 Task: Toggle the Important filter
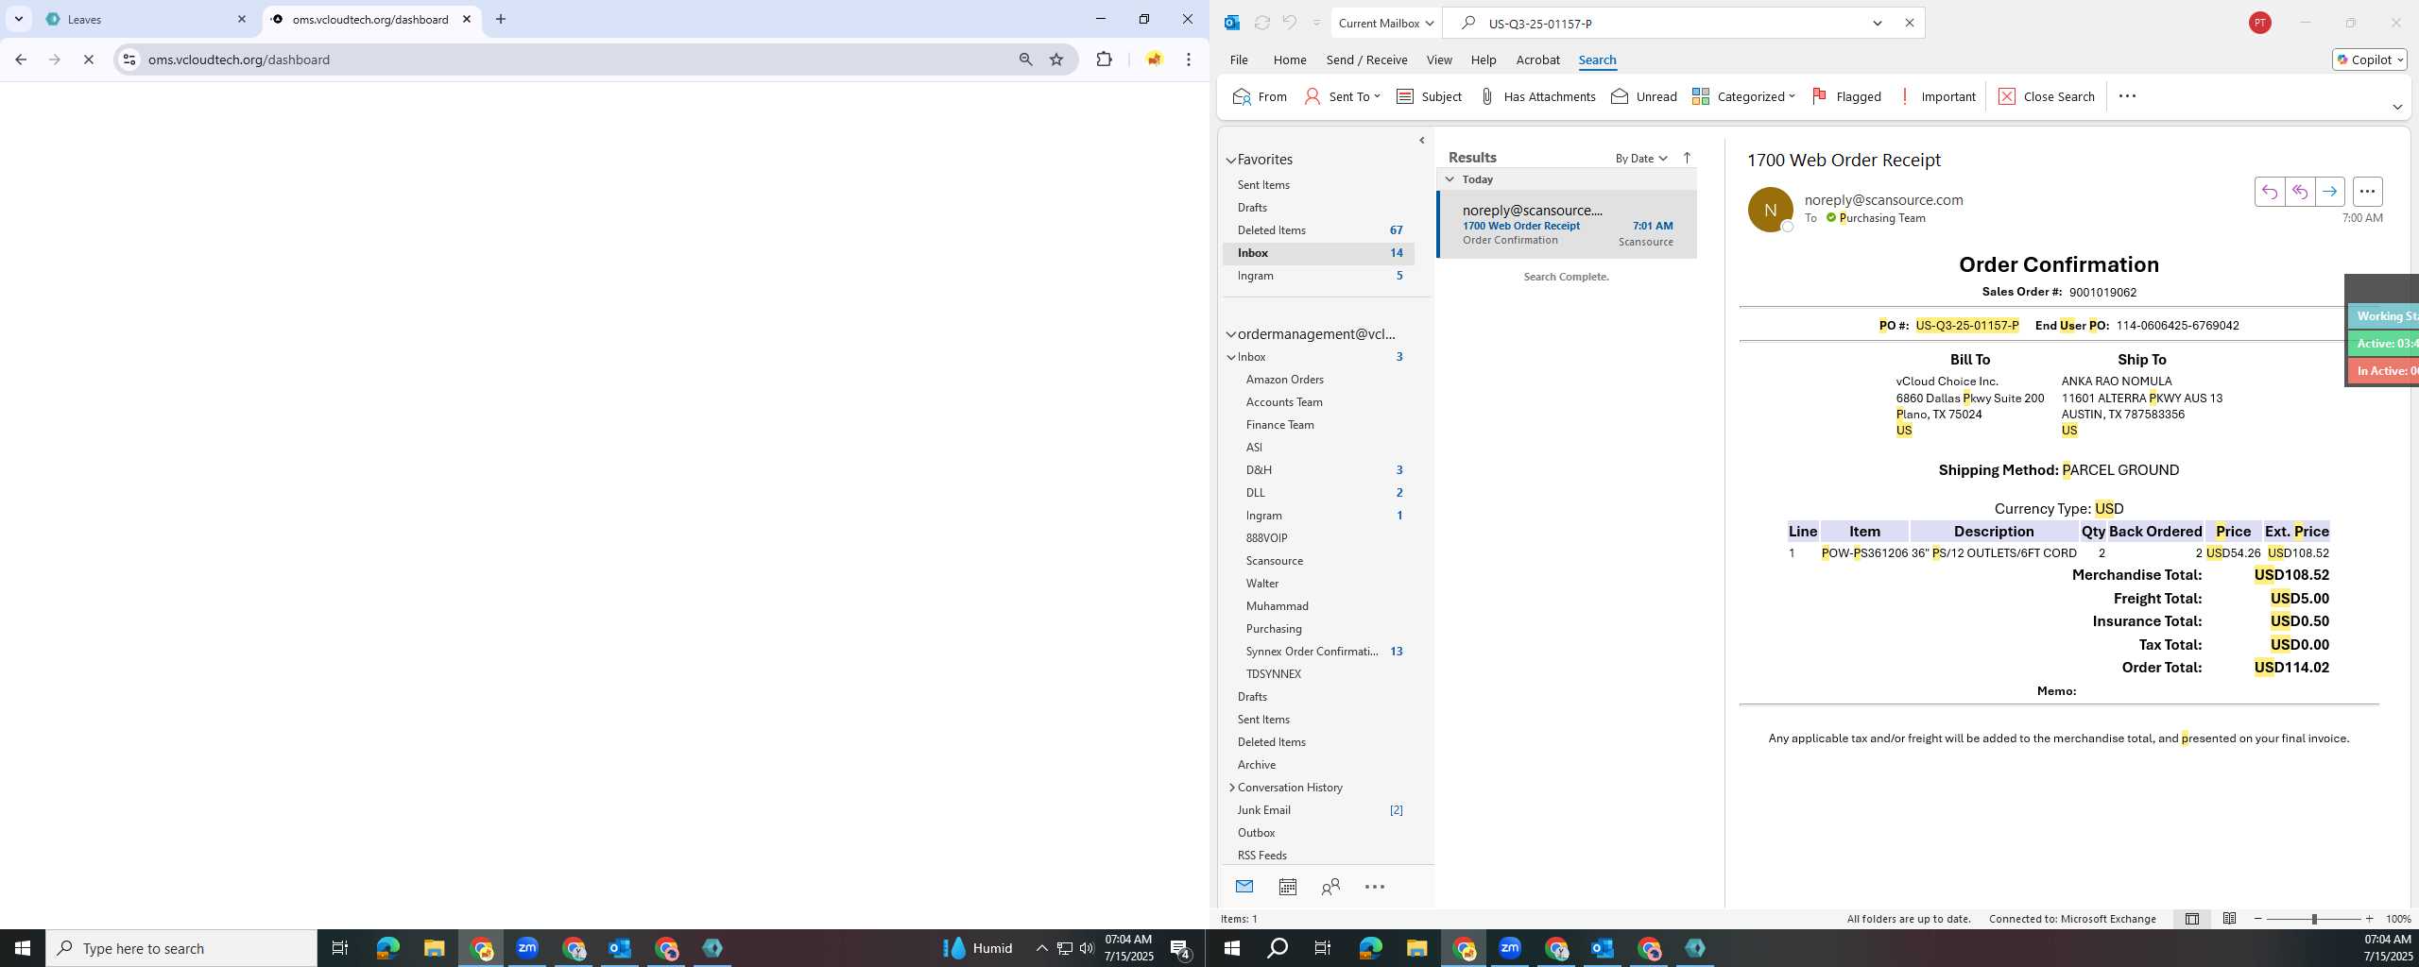[1937, 96]
